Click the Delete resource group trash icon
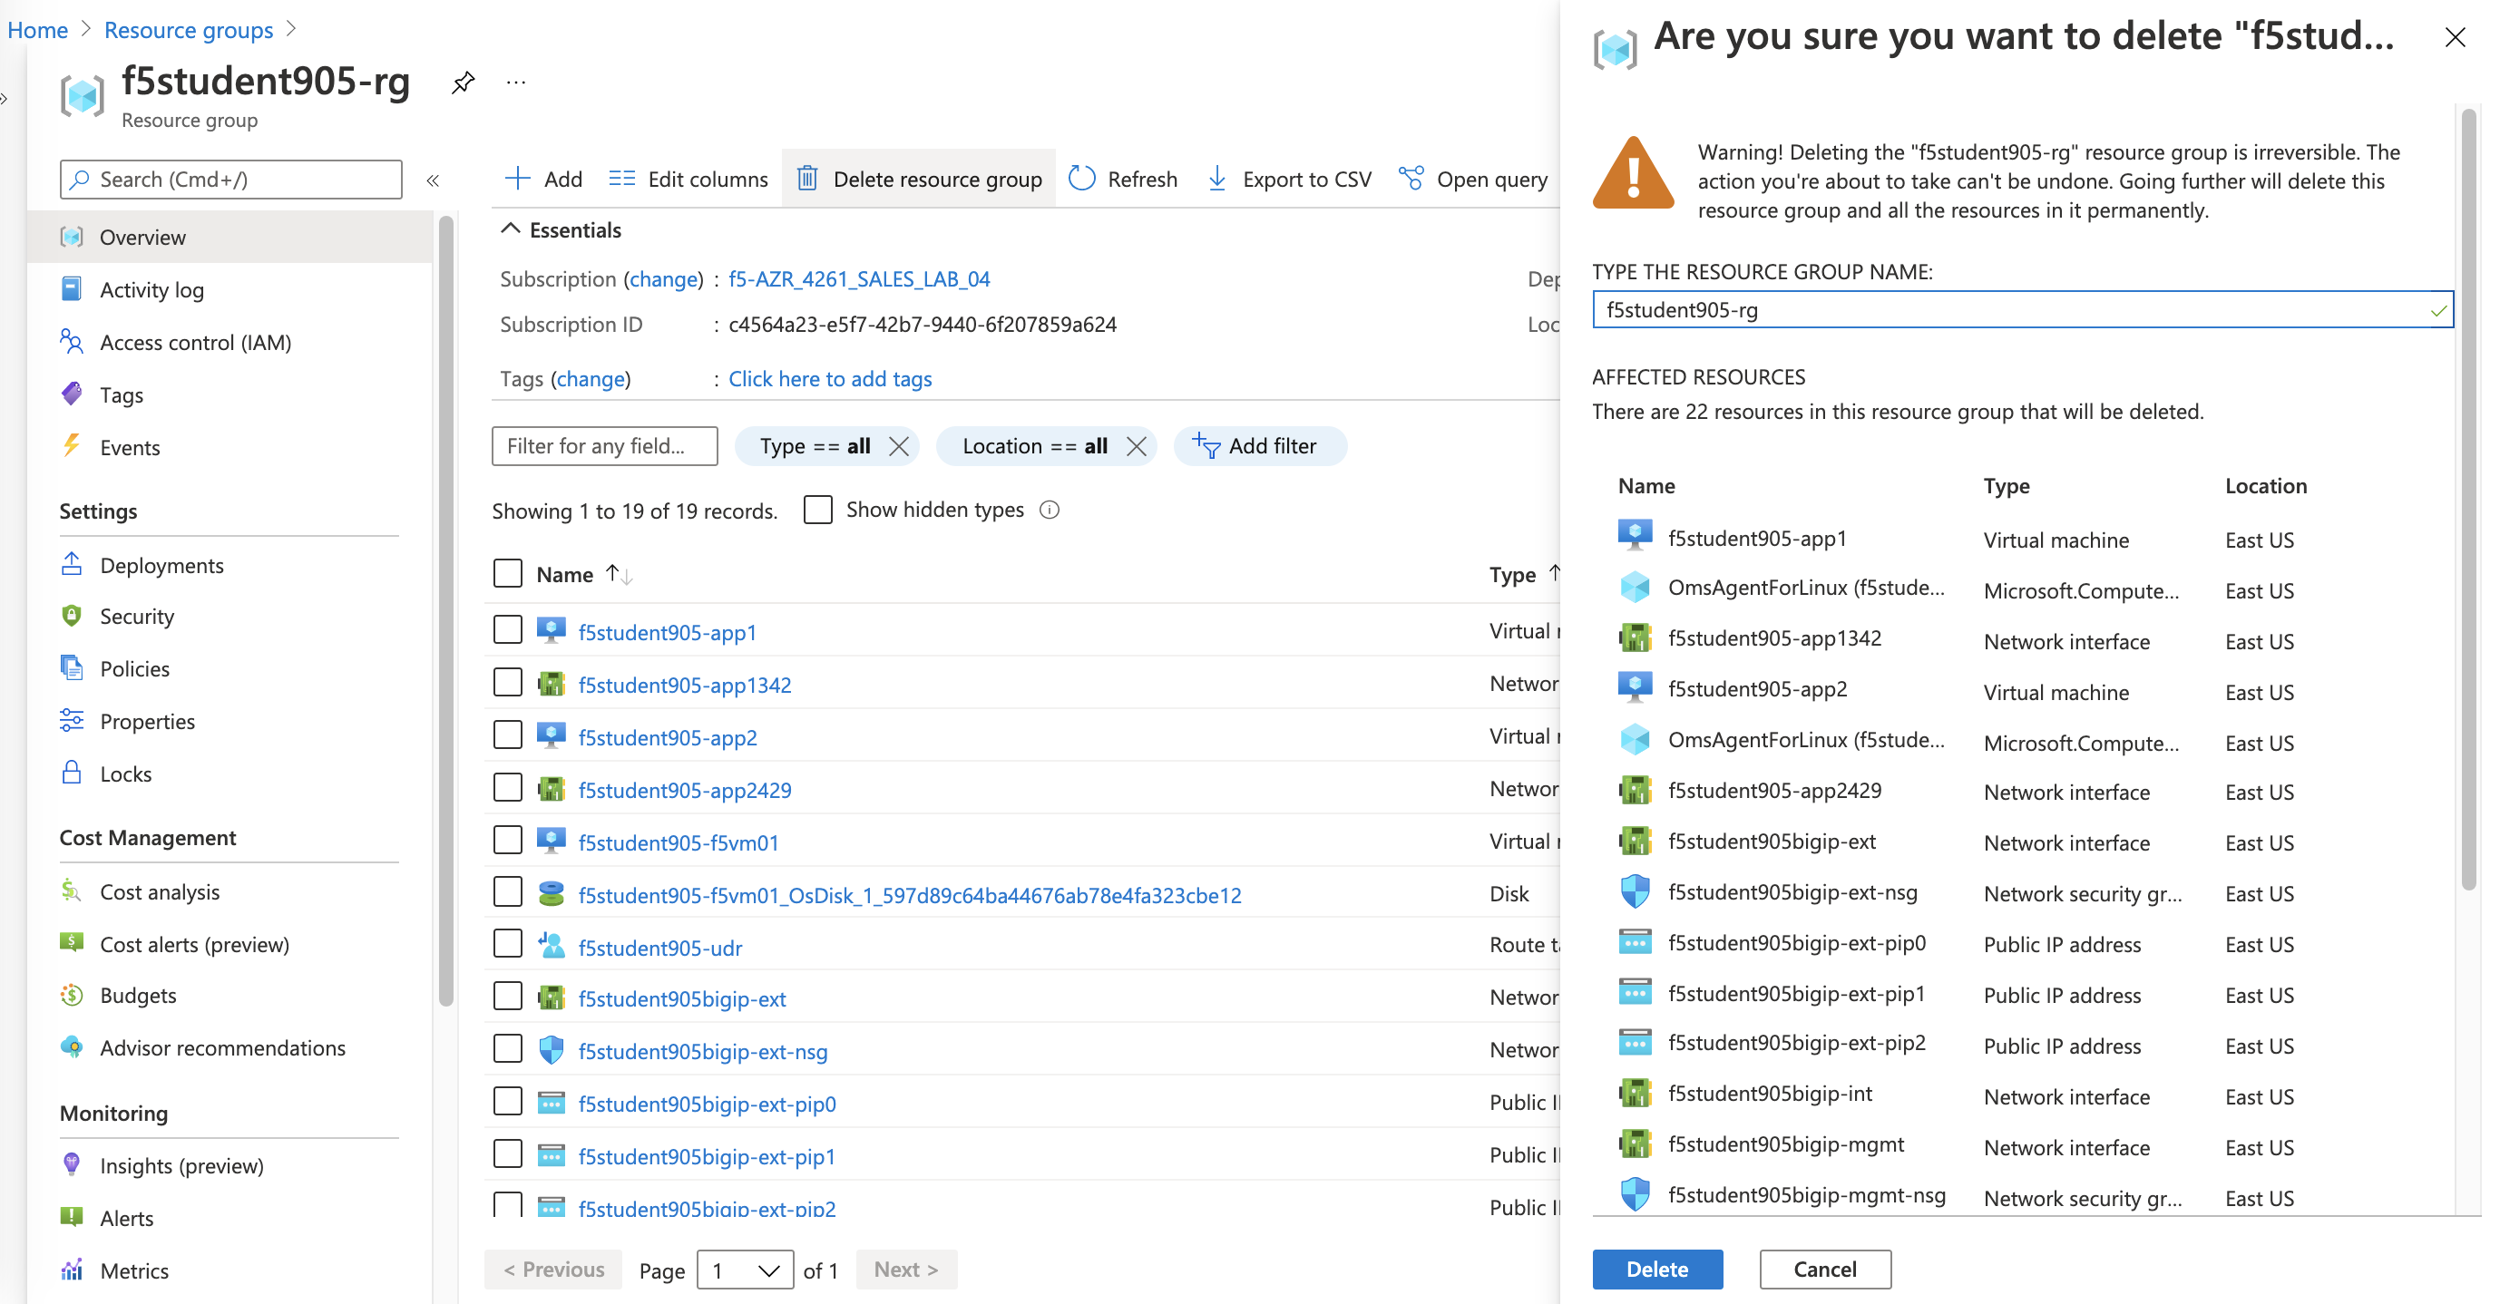The height and width of the screenshot is (1304, 2500). pyautogui.click(x=806, y=179)
